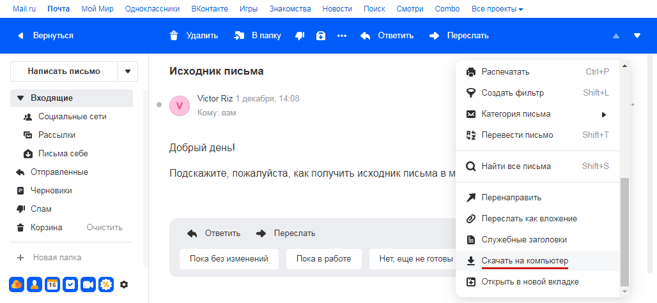Open the video calls camera icon
Screen dimensions: 657x303
coord(88,285)
